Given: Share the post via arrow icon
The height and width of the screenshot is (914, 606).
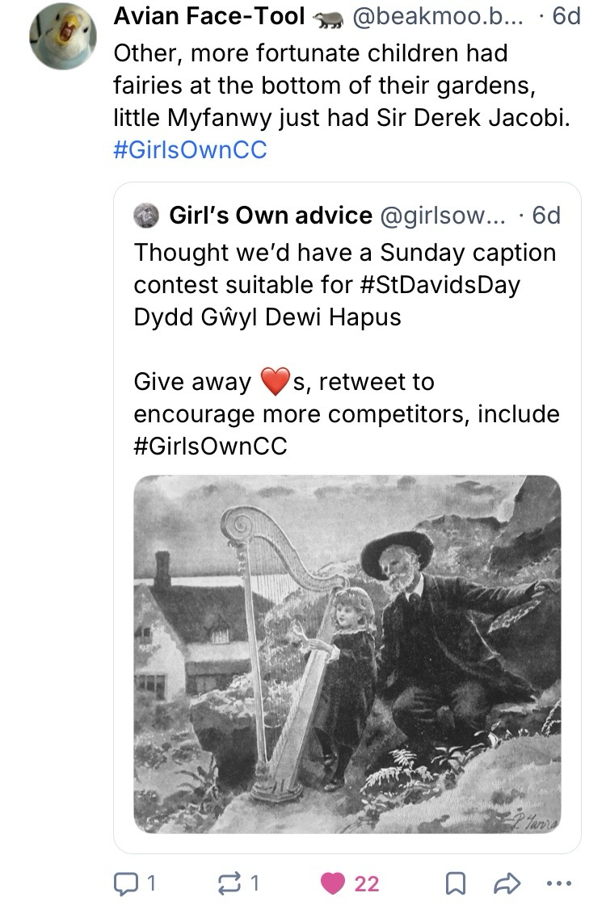Looking at the screenshot, I should coord(505,883).
